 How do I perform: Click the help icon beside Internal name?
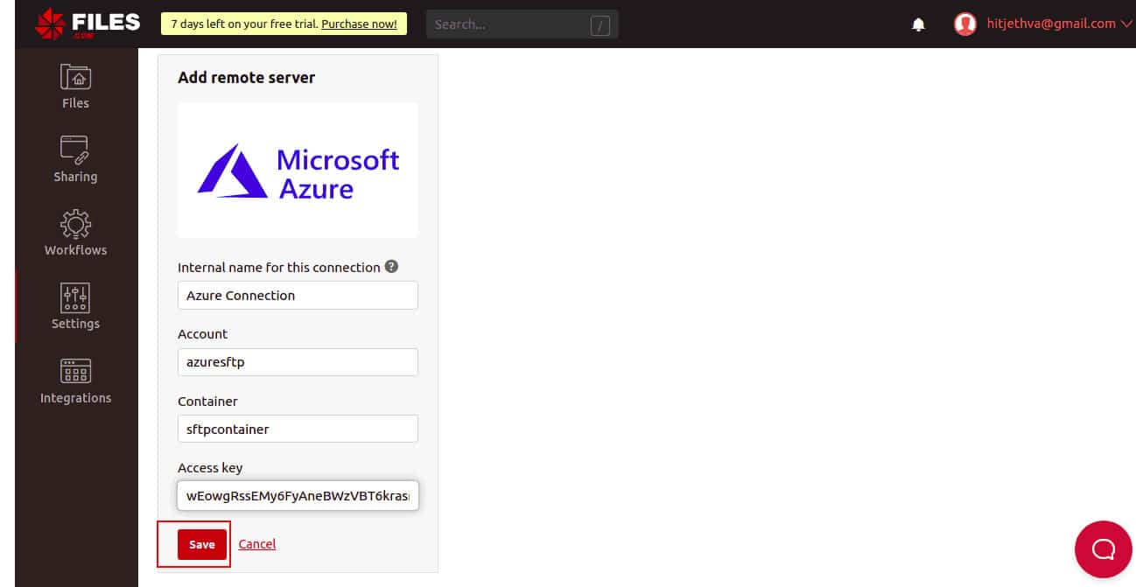391,266
